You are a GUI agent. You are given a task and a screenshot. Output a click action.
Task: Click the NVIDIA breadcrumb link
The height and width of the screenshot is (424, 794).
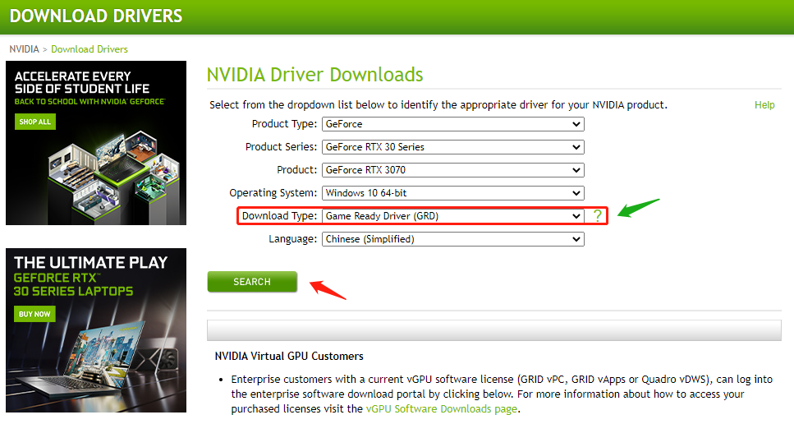pyautogui.click(x=25, y=49)
